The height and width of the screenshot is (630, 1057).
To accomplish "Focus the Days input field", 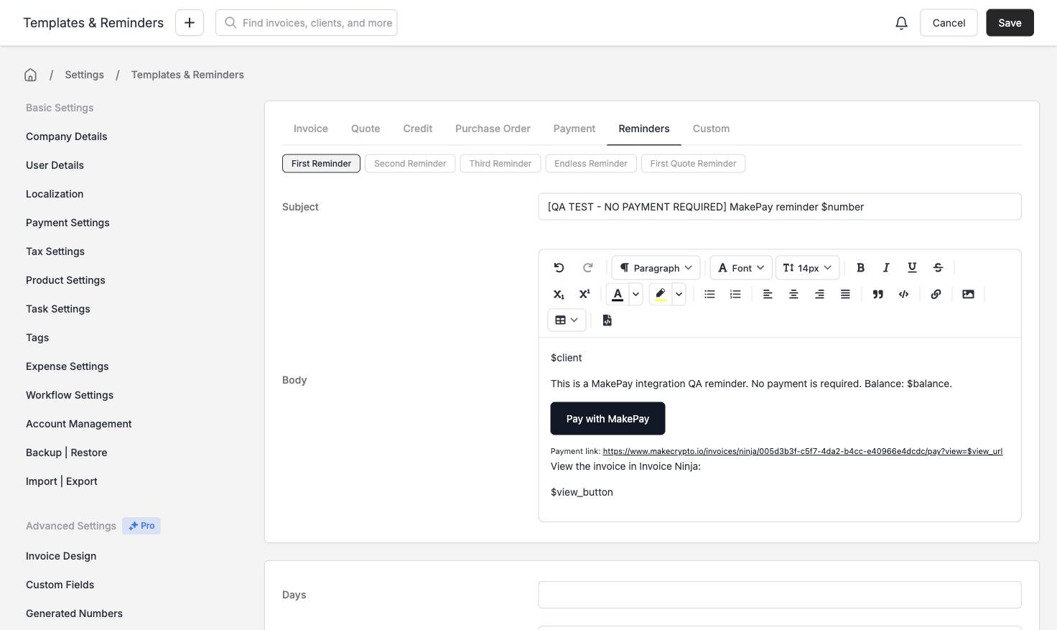I will click(780, 595).
